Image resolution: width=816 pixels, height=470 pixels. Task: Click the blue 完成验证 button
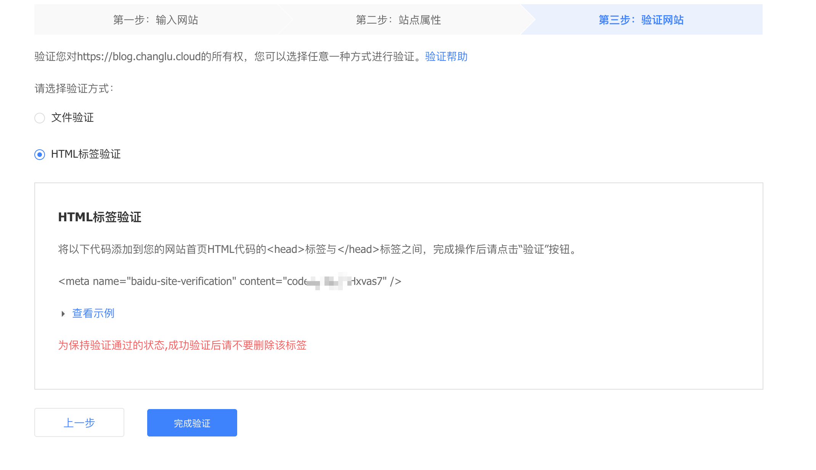point(192,423)
